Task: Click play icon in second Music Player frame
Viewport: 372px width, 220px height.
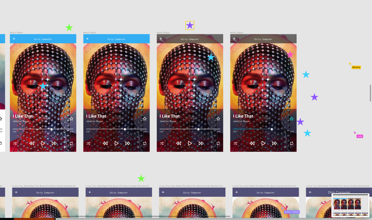Action: coord(117,143)
